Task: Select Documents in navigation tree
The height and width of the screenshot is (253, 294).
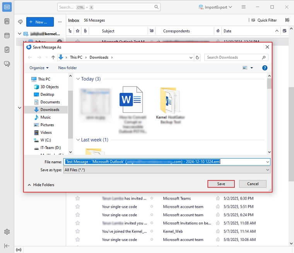Action: (x=50, y=102)
